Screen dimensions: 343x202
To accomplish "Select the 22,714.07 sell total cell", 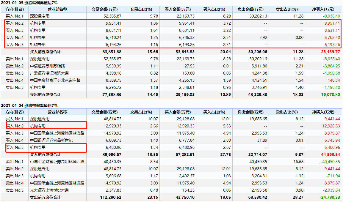I will (258, 154).
